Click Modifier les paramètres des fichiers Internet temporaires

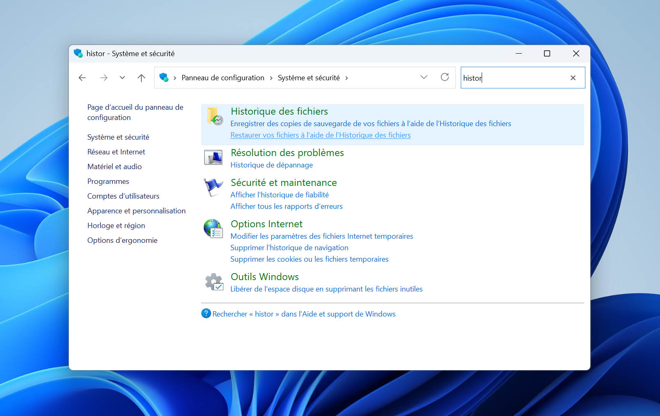tap(322, 236)
